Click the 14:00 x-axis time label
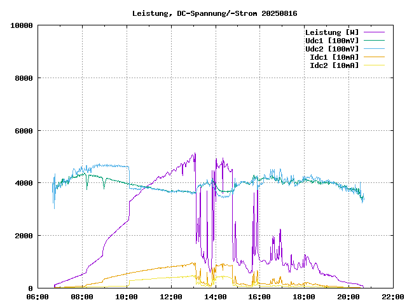The height and width of the screenshot is (305, 407). click(215, 297)
